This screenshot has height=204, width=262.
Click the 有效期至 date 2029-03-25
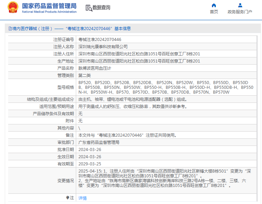pyautogui.click(x=90, y=164)
